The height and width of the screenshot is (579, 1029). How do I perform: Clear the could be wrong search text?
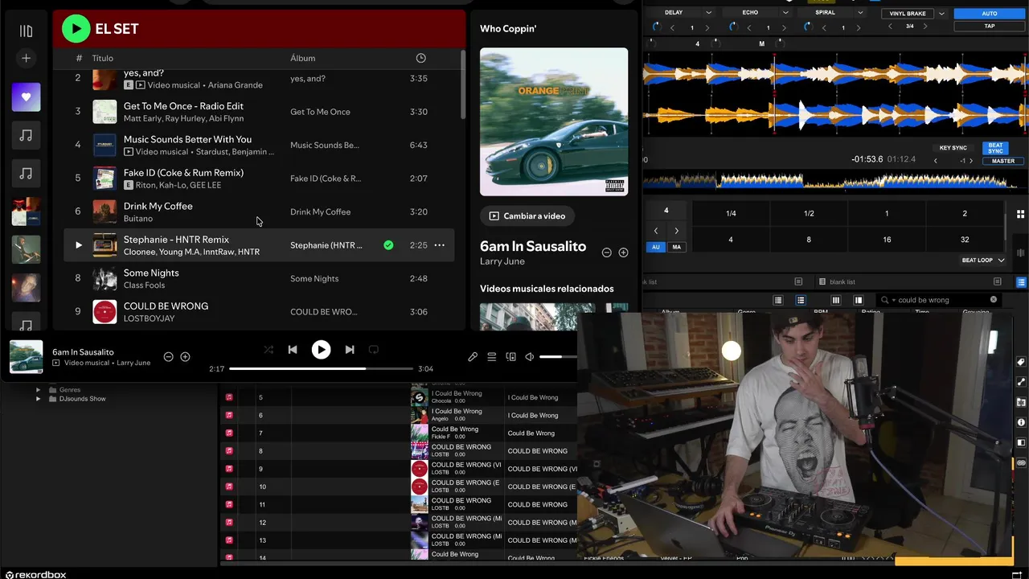tap(994, 300)
